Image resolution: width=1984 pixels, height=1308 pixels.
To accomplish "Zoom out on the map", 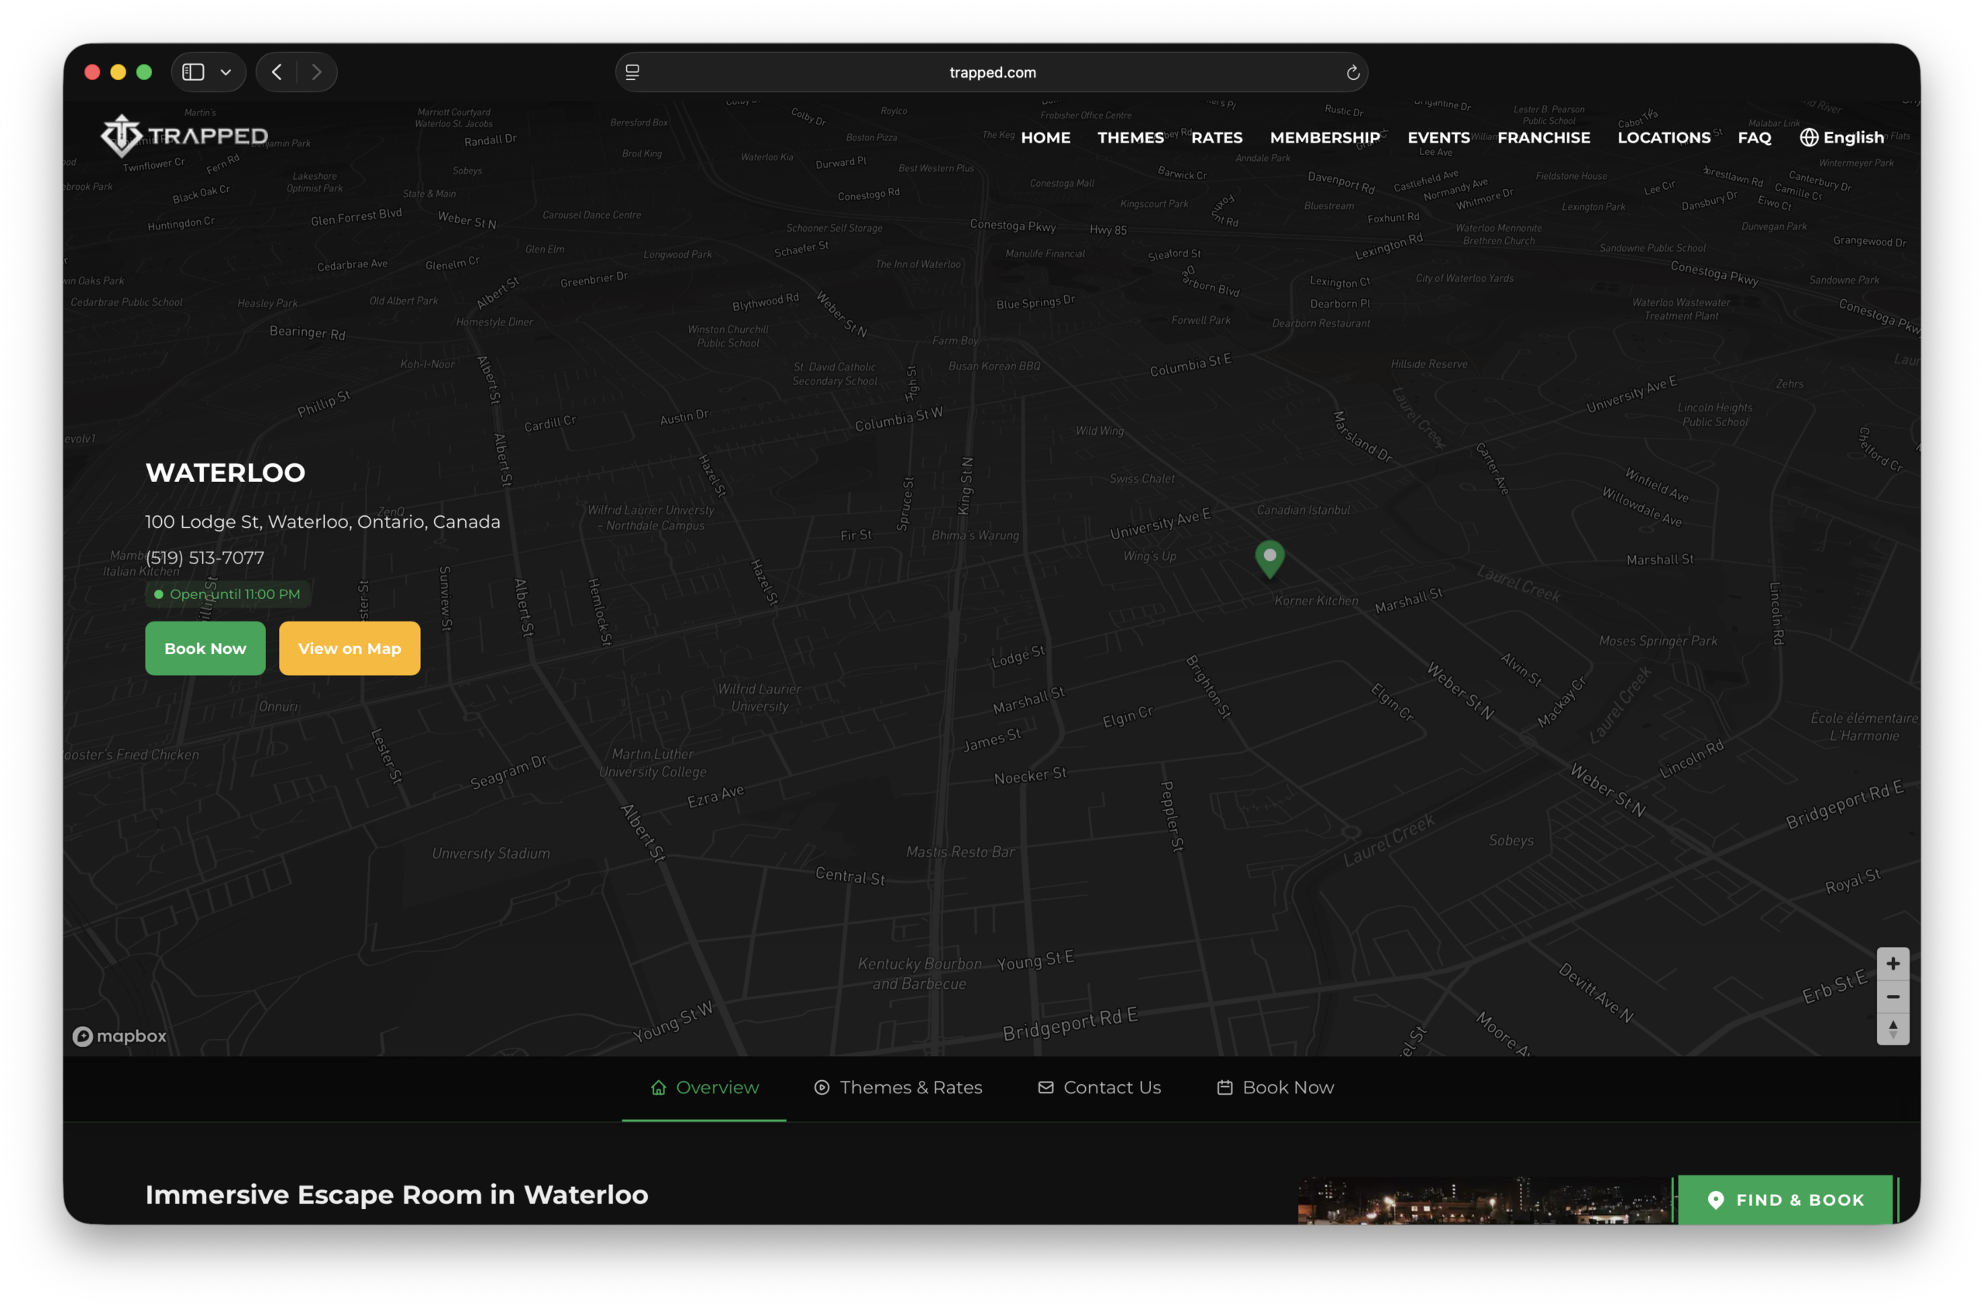I will (x=1893, y=996).
